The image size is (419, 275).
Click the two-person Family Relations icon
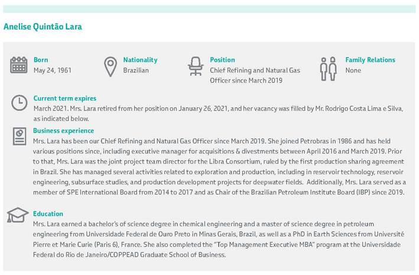click(x=327, y=69)
